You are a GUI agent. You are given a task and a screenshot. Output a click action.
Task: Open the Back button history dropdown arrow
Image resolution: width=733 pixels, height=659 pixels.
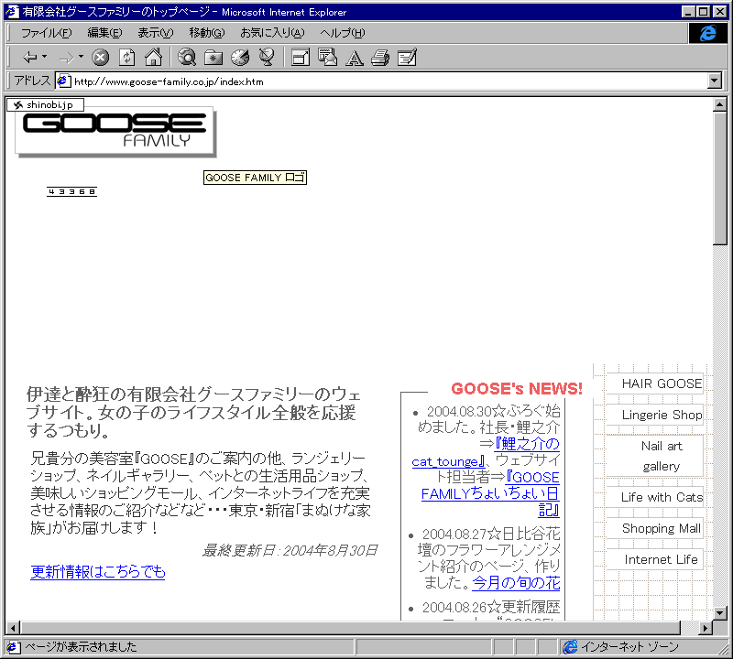pos(44,57)
